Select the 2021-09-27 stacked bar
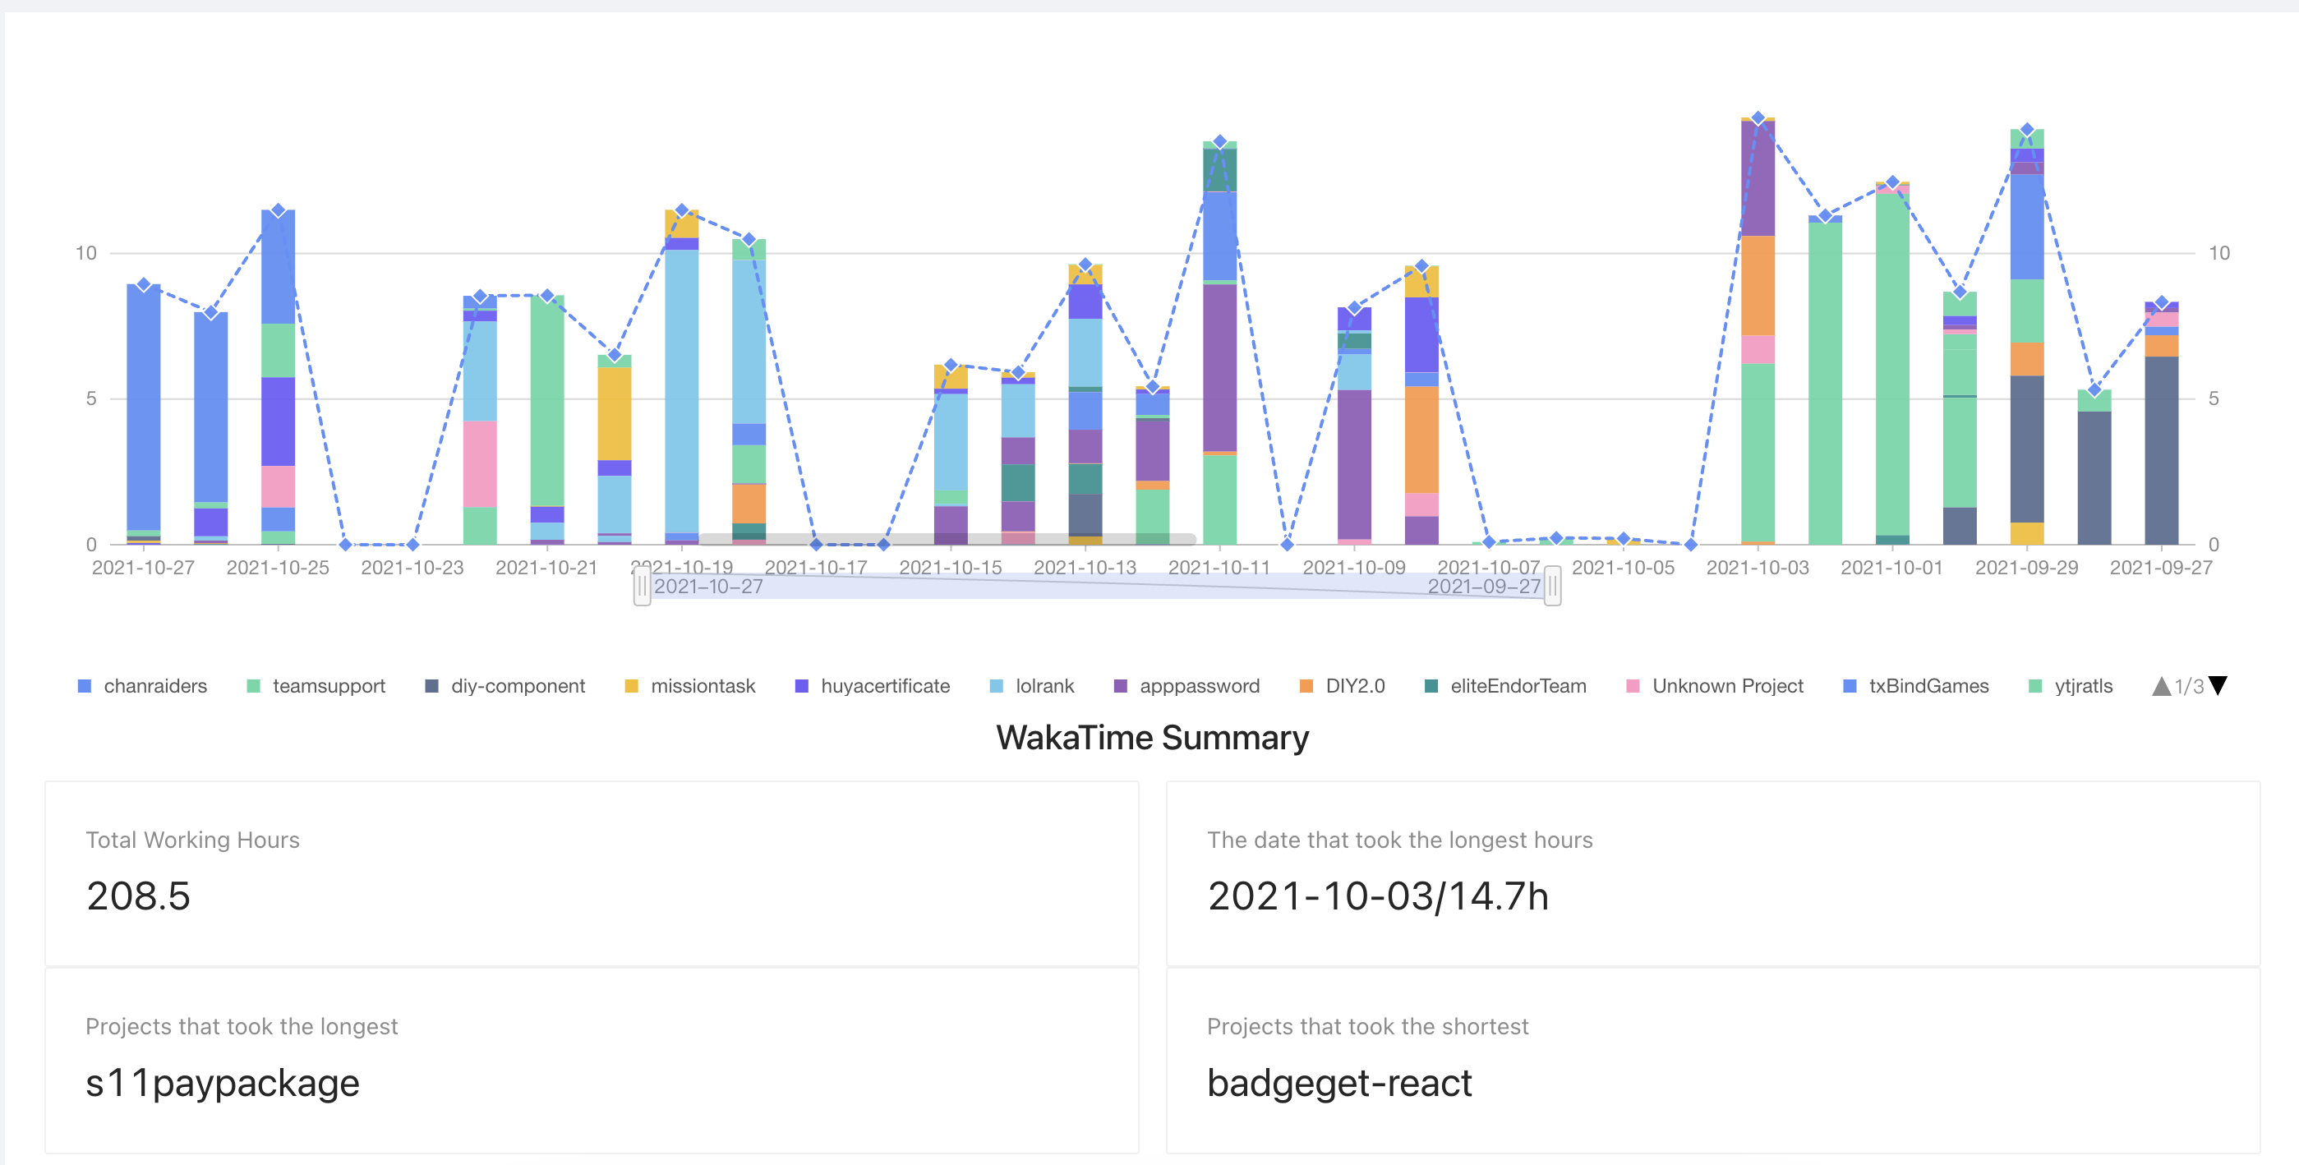This screenshot has height=1165, width=2299. pyautogui.click(x=2162, y=423)
